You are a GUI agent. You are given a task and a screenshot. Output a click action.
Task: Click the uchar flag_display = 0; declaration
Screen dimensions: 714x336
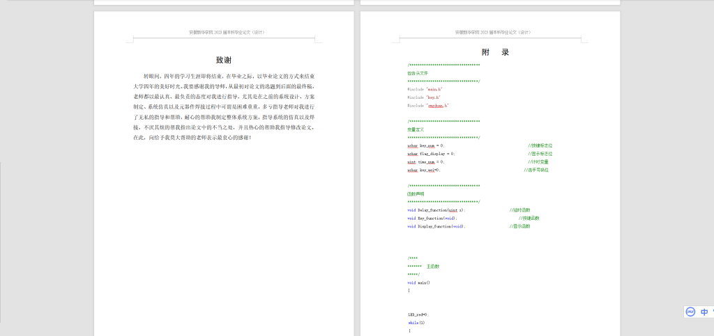coord(431,154)
